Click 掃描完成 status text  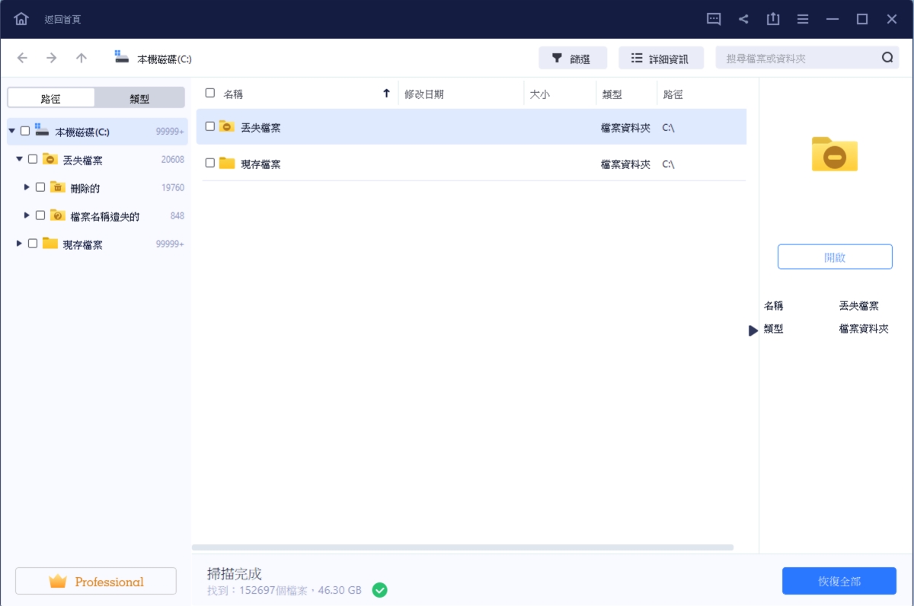click(x=235, y=574)
